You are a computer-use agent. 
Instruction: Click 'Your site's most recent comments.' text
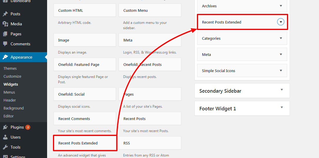[85, 131]
